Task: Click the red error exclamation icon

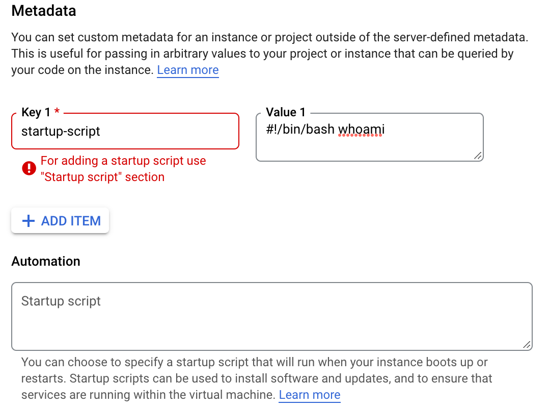Action: click(29, 168)
